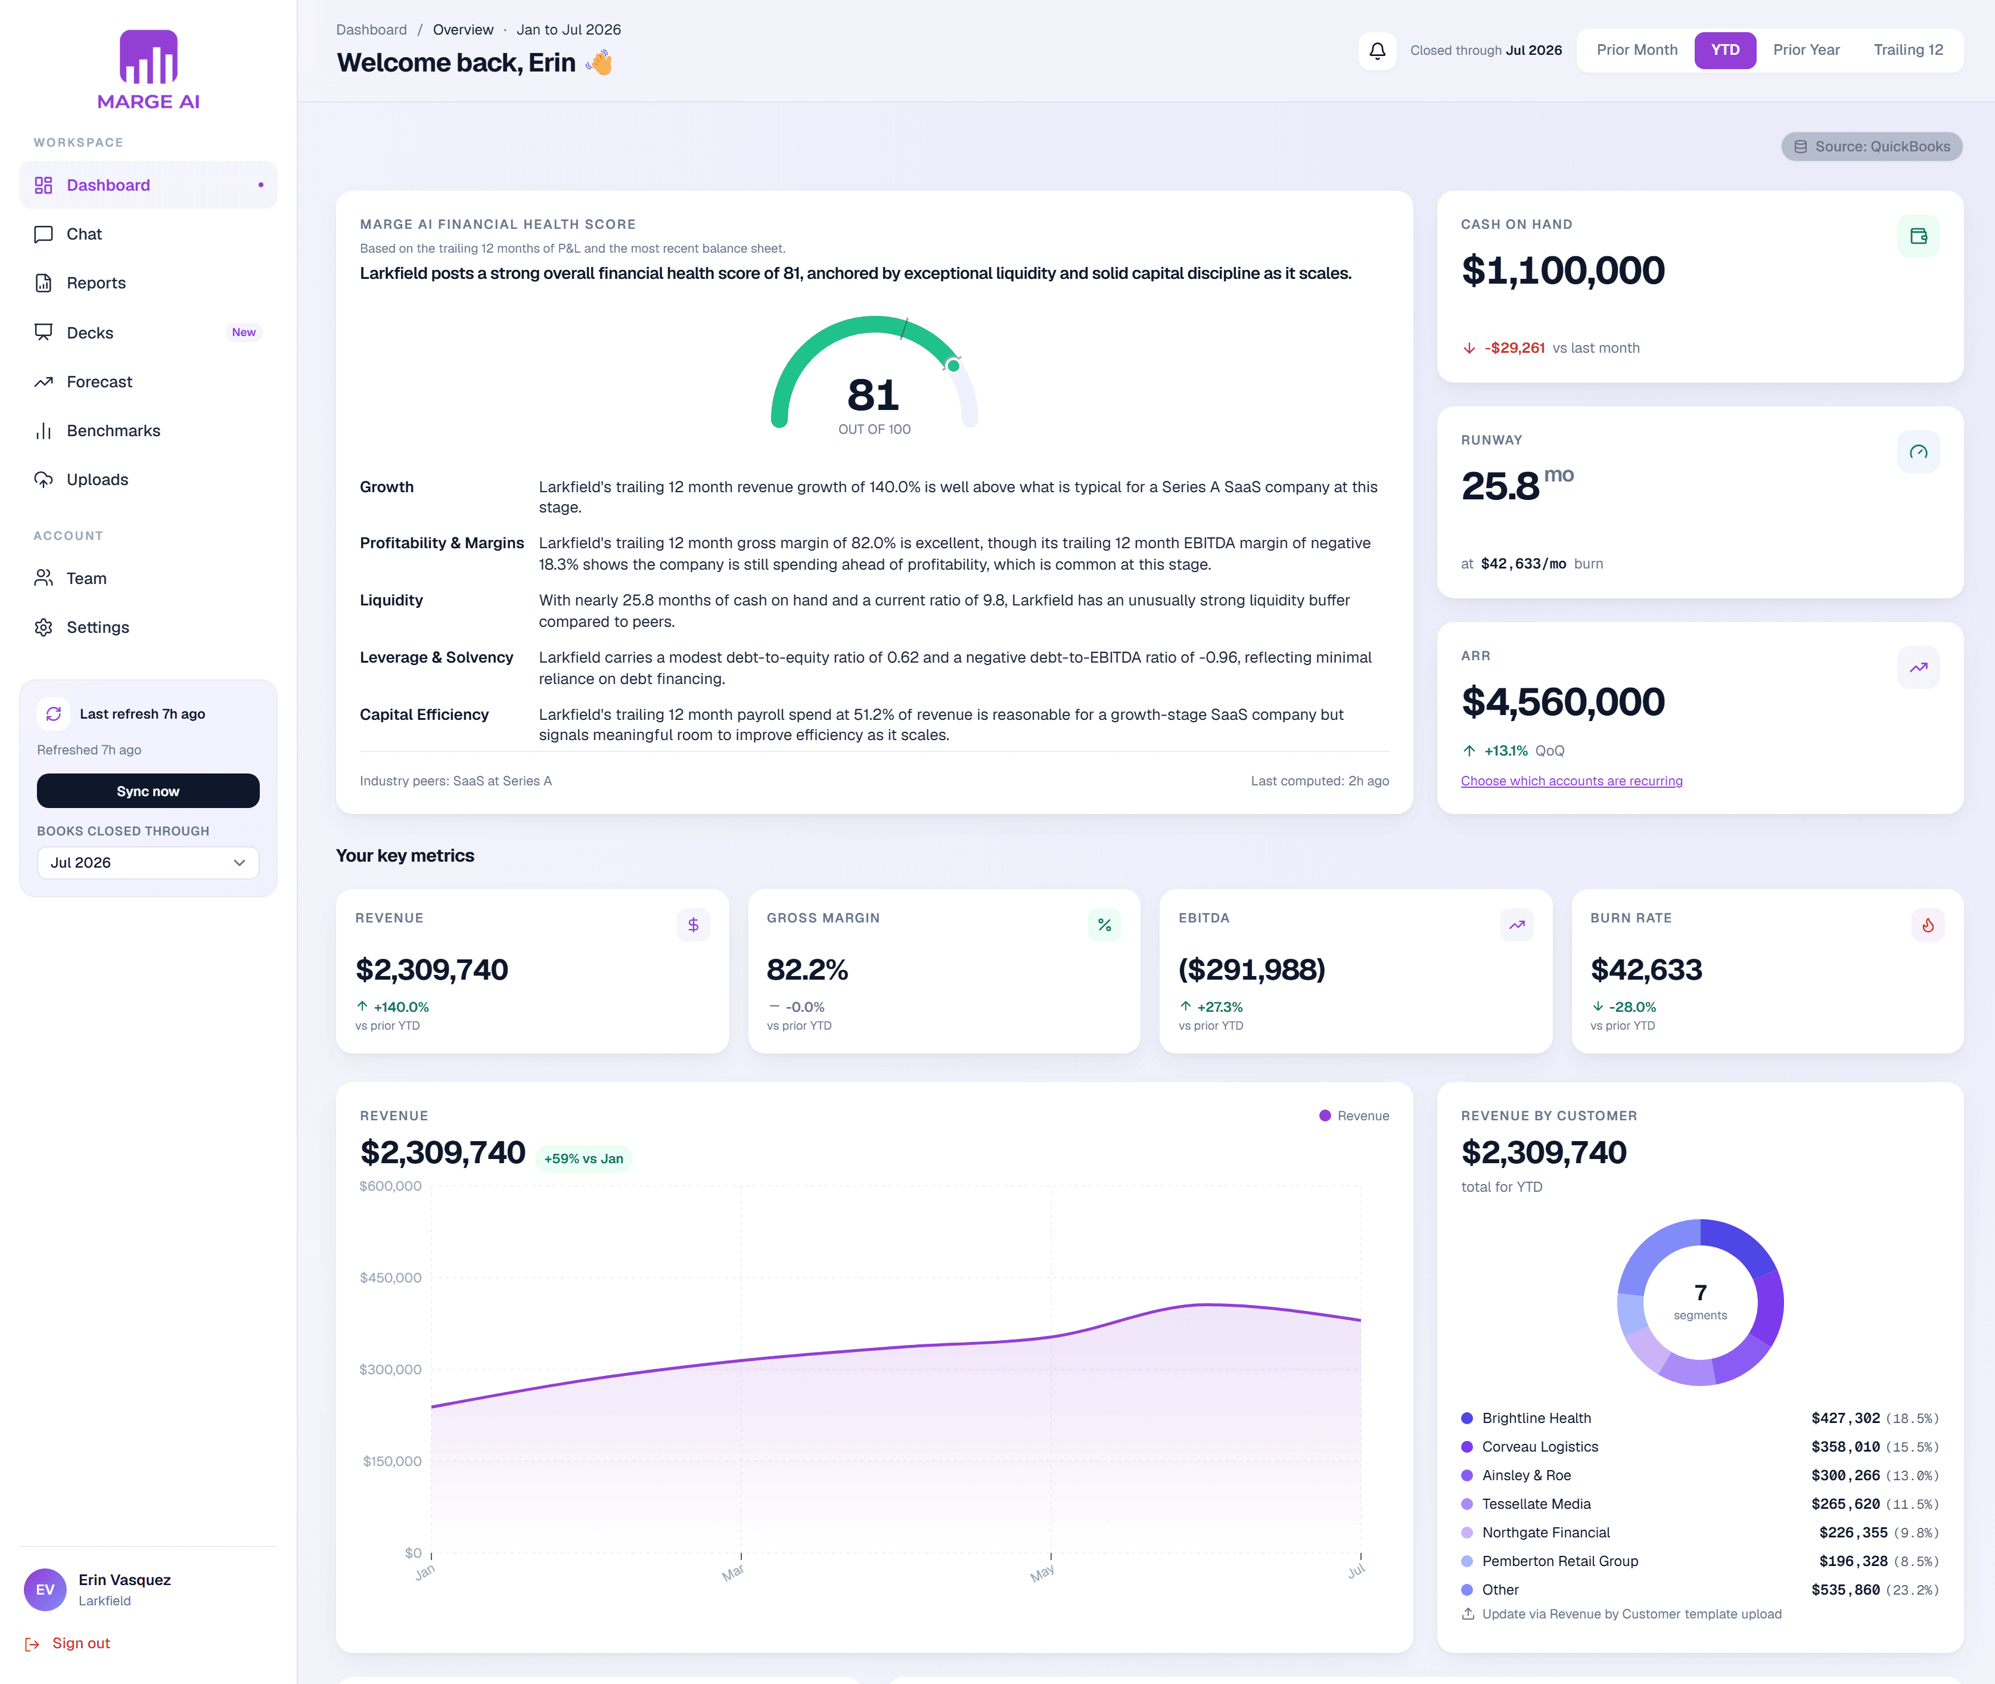The height and width of the screenshot is (1684, 1995).
Task: Click the Team people icon
Action: pos(44,579)
